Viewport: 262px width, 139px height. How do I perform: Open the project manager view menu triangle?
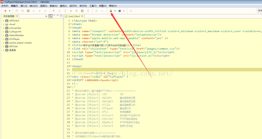(54, 15)
